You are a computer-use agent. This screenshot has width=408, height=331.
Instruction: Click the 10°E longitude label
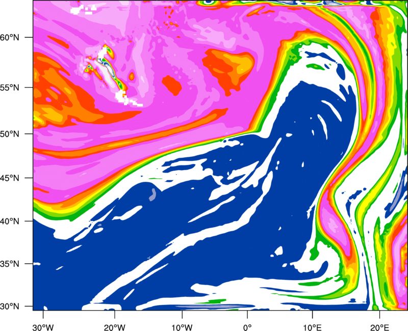click(x=313, y=327)
